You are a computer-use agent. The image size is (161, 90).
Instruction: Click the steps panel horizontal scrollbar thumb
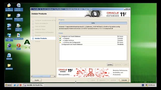[x=41, y=76]
